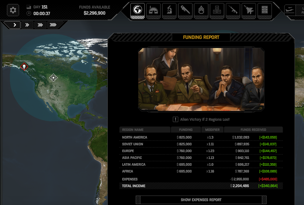Image resolution: width=304 pixels, height=205 pixels.
Task: Set time speed to triple arrows
Action: tap(40, 25)
